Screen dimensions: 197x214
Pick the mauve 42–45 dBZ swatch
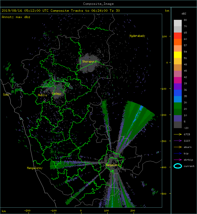click(178, 74)
